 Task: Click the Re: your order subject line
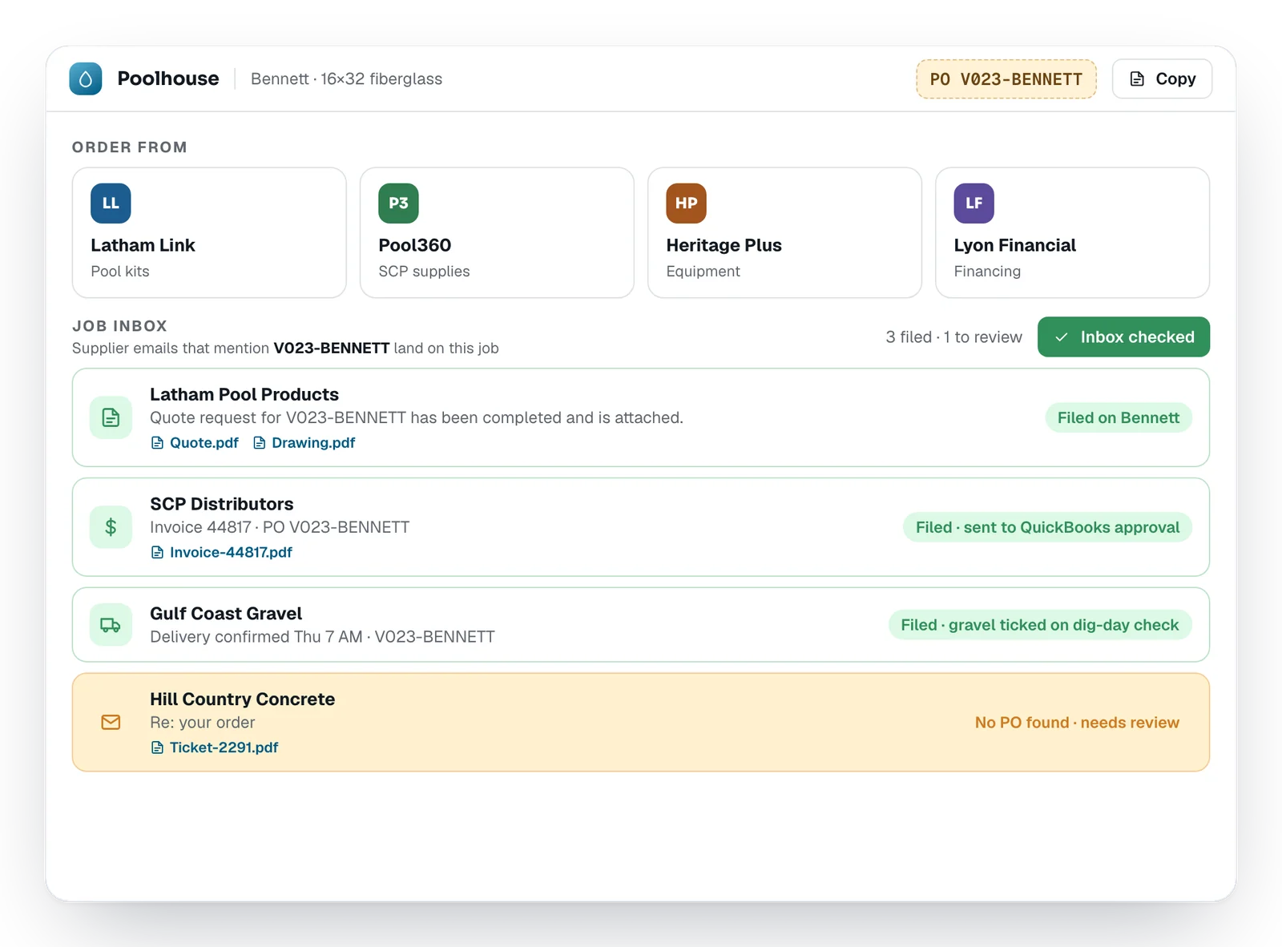pos(203,723)
